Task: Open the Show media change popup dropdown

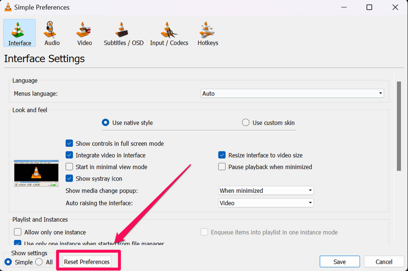Action: pos(266,191)
